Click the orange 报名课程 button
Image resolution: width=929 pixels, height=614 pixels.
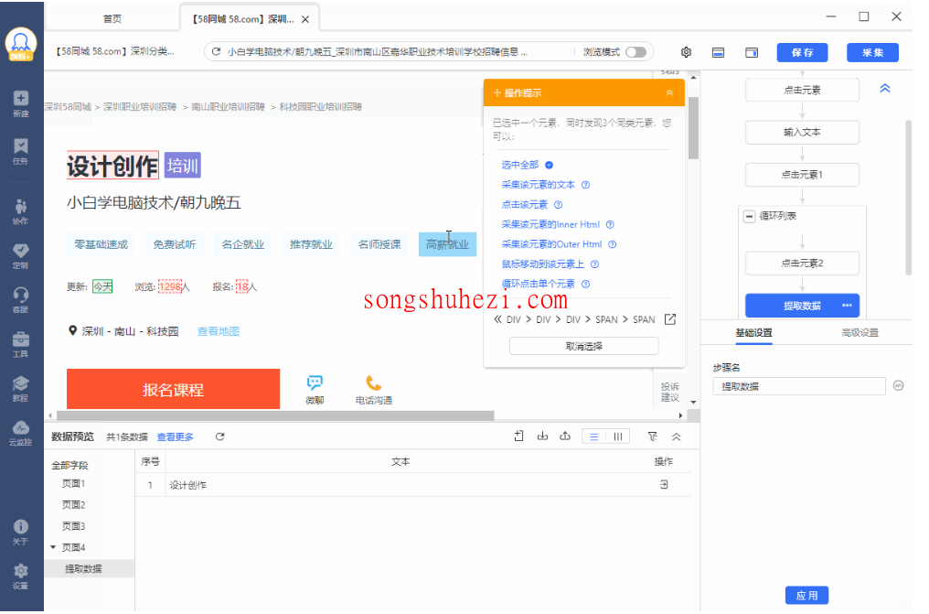[173, 390]
